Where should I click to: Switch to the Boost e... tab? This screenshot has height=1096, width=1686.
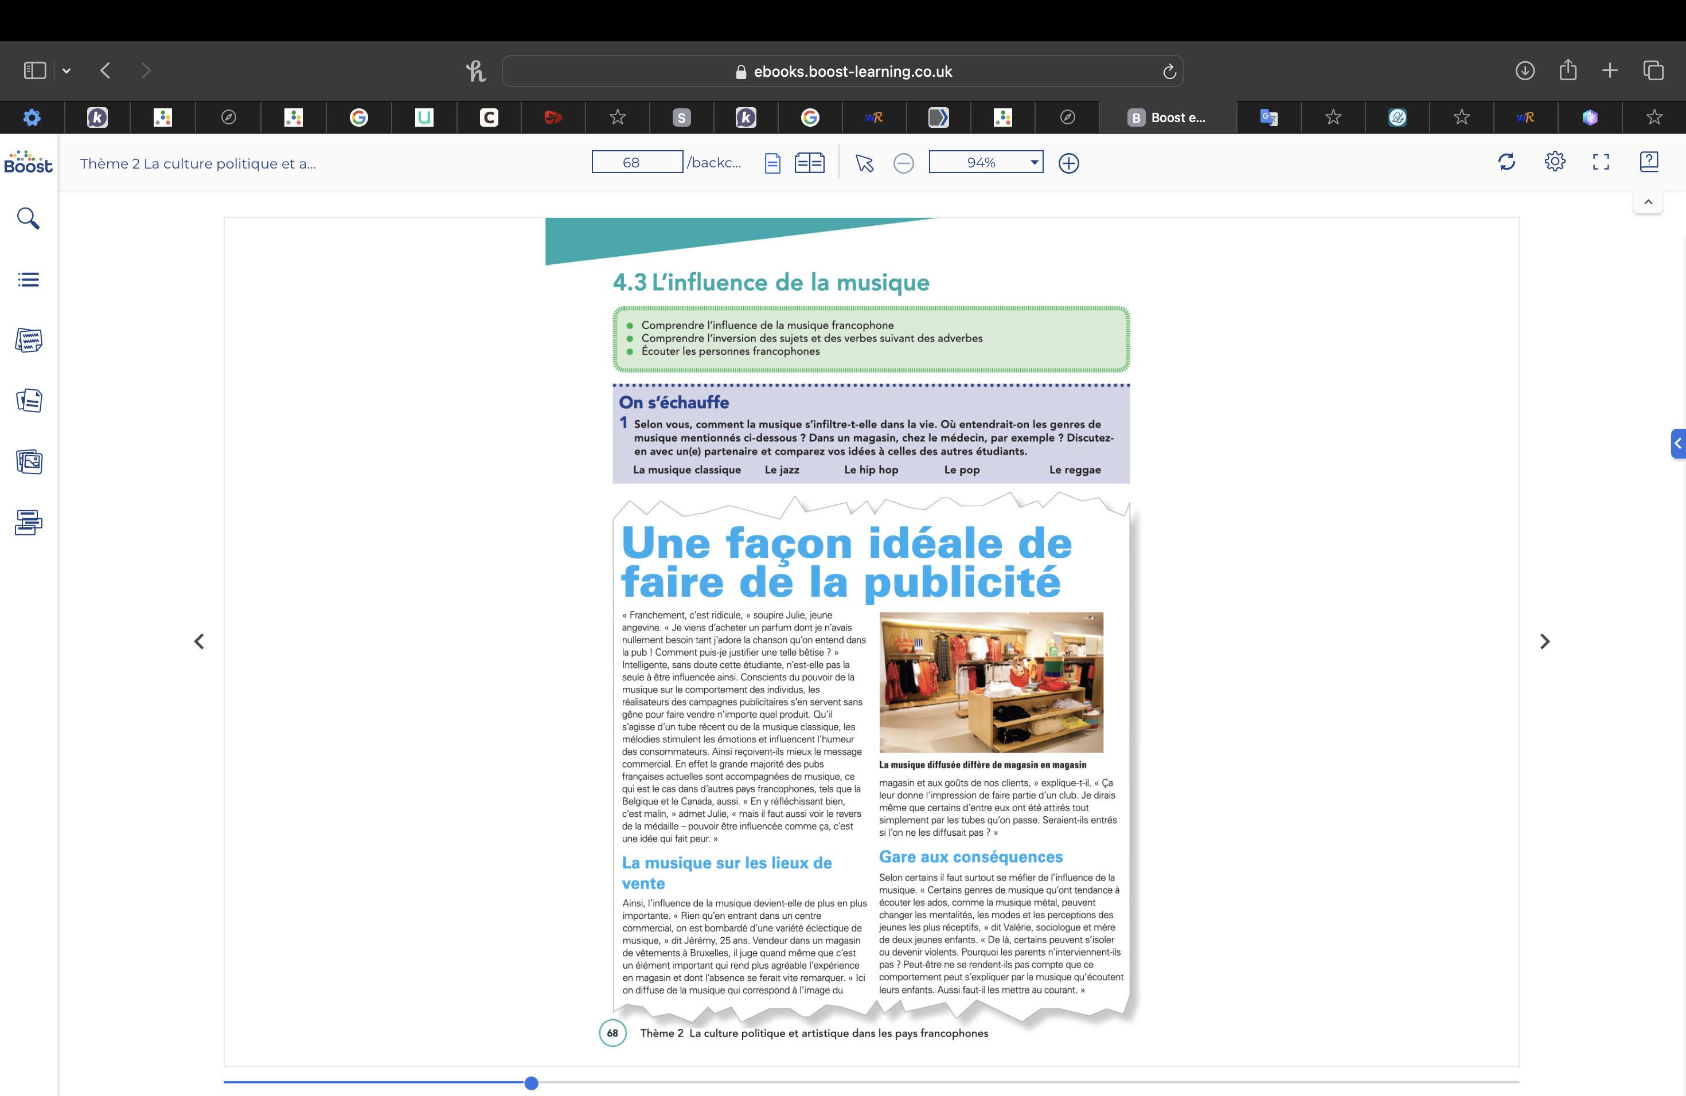coord(1168,118)
